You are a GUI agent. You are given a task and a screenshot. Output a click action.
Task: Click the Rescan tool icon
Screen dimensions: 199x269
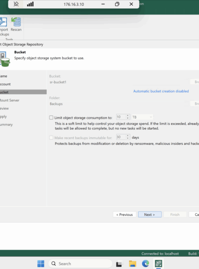(x=16, y=22)
